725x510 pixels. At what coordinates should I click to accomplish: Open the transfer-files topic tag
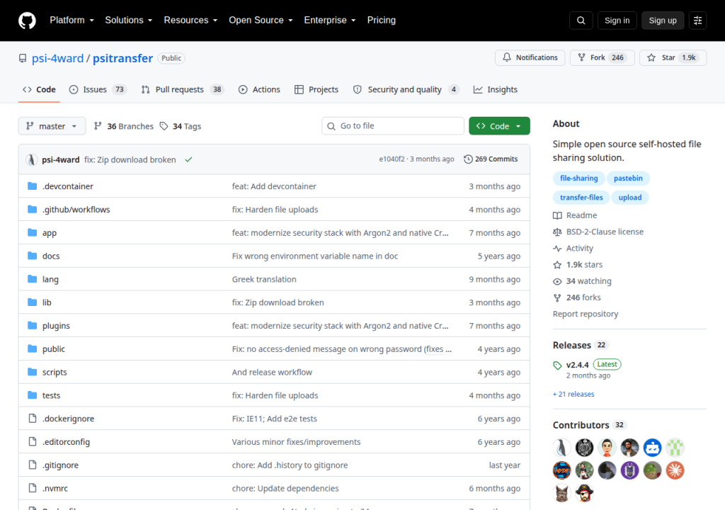(581, 198)
